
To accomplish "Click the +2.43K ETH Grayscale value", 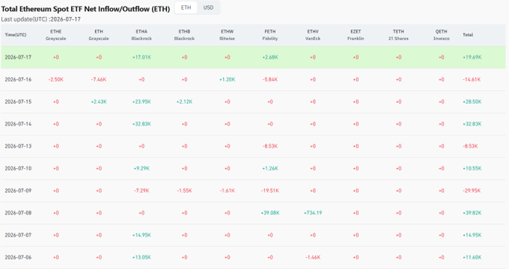I will click(x=99, y=102).
